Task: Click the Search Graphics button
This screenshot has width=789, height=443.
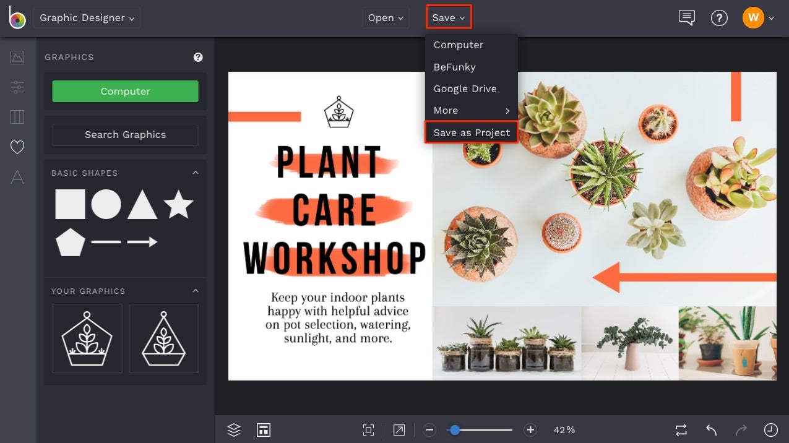Action: (125, 134)
